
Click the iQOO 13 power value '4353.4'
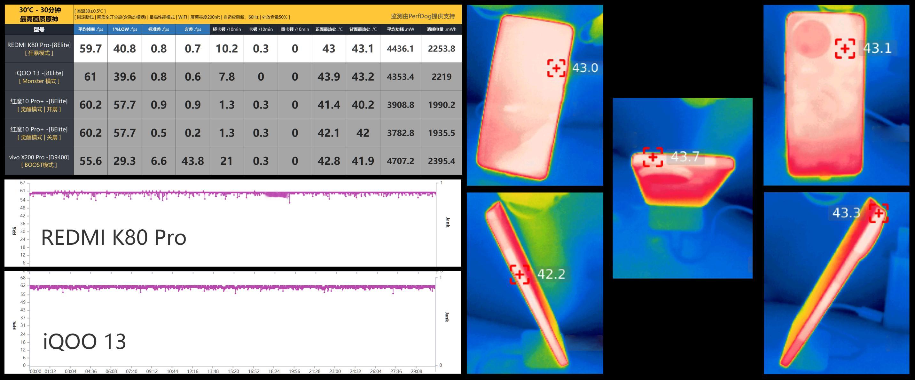pyautogui.click(x=400, y=77)
